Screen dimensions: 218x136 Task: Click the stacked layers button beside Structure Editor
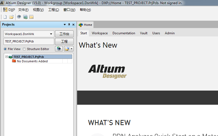pyautogui.click(x=59, y=49)
